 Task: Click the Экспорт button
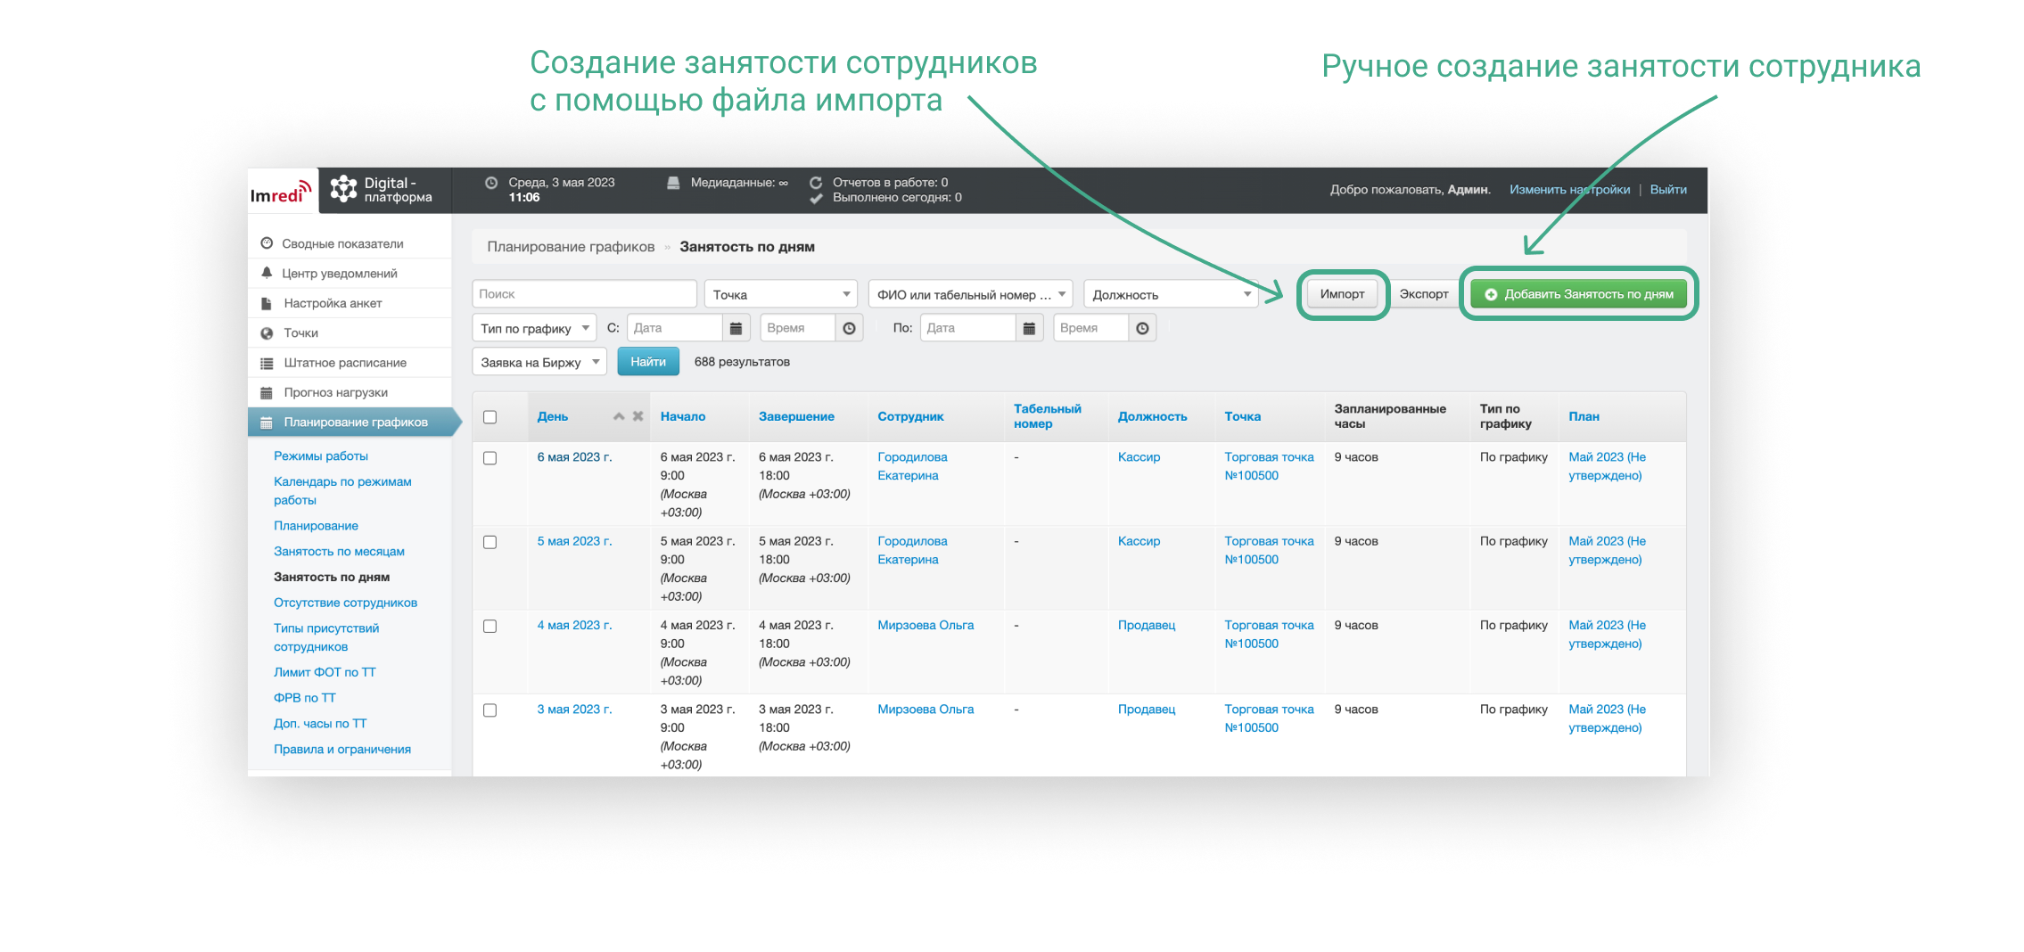point(1424,294)
